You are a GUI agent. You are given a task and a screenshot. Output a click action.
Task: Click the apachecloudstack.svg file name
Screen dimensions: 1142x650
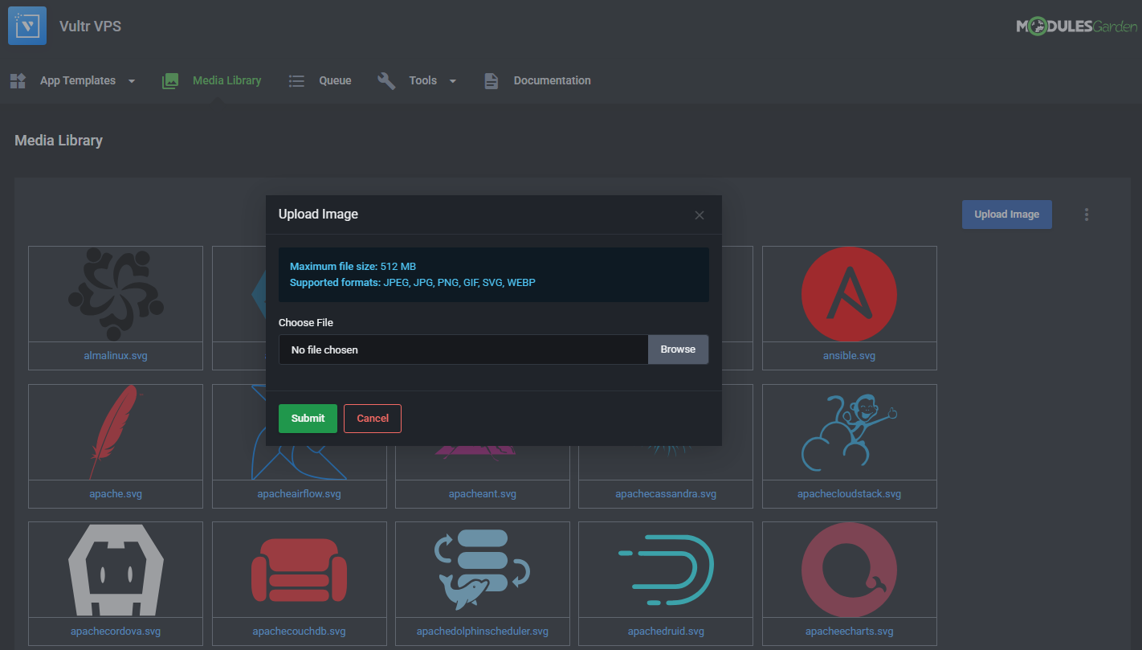[850, 494]
